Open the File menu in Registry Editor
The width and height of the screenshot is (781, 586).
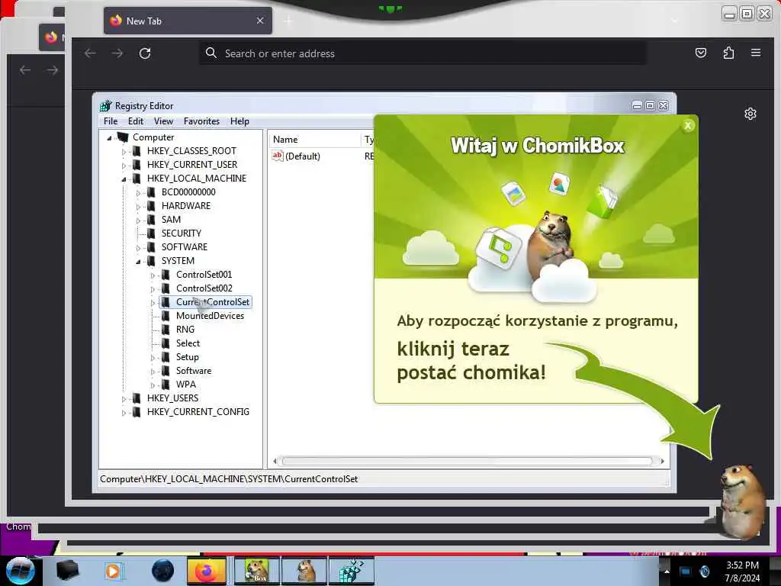(111, 121)
